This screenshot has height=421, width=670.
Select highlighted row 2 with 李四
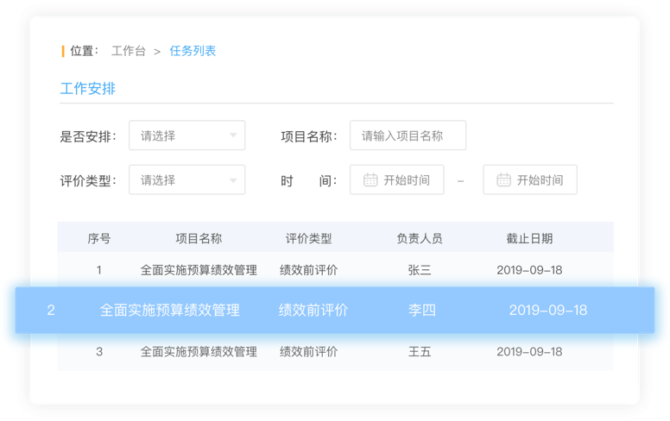(421, 310)
